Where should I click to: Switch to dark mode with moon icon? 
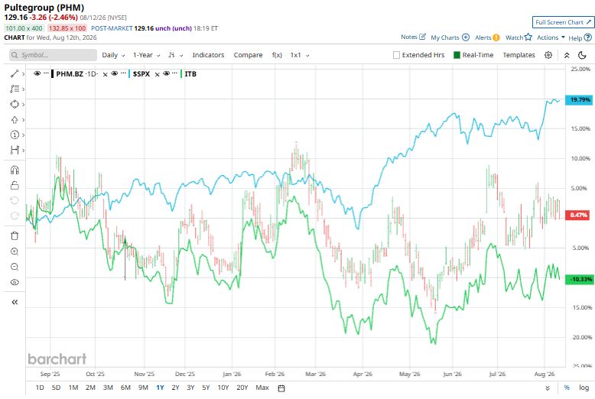pos(582,55)
